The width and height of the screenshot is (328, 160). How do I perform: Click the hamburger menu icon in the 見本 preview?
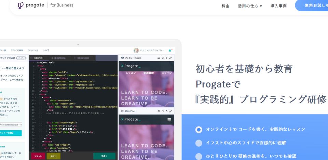[169, 120]
